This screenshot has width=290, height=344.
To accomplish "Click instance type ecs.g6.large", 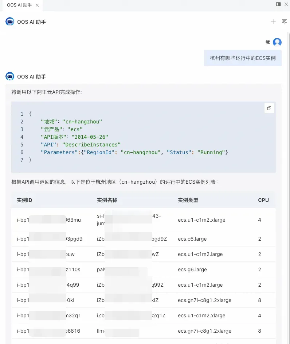I will tap(192, 270).
